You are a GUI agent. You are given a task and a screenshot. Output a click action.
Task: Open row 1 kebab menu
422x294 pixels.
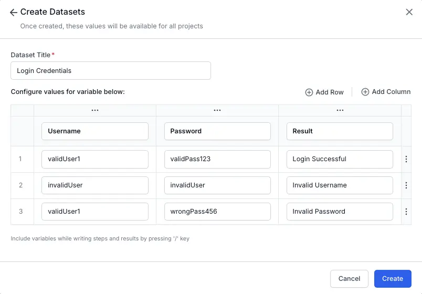(406, 159)
